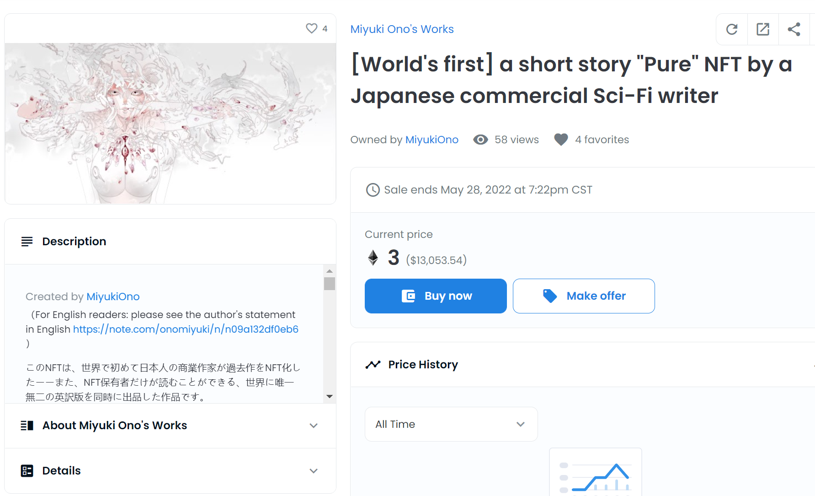This screenshot has height=496, width=815.
Task: Open Miyuki Ono's Works collection link
Action: coord(402,29)
